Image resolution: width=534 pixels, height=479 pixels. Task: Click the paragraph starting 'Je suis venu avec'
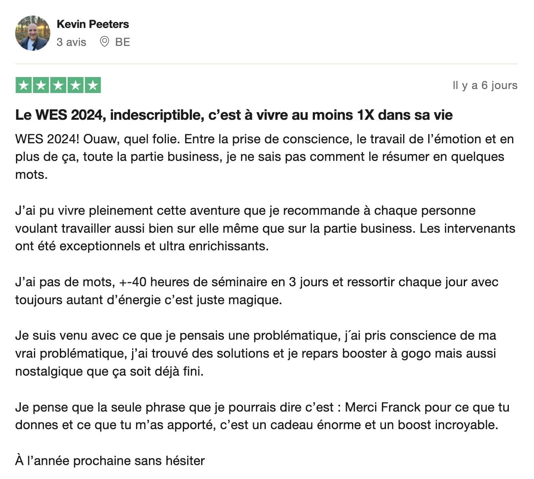point(256,353)
